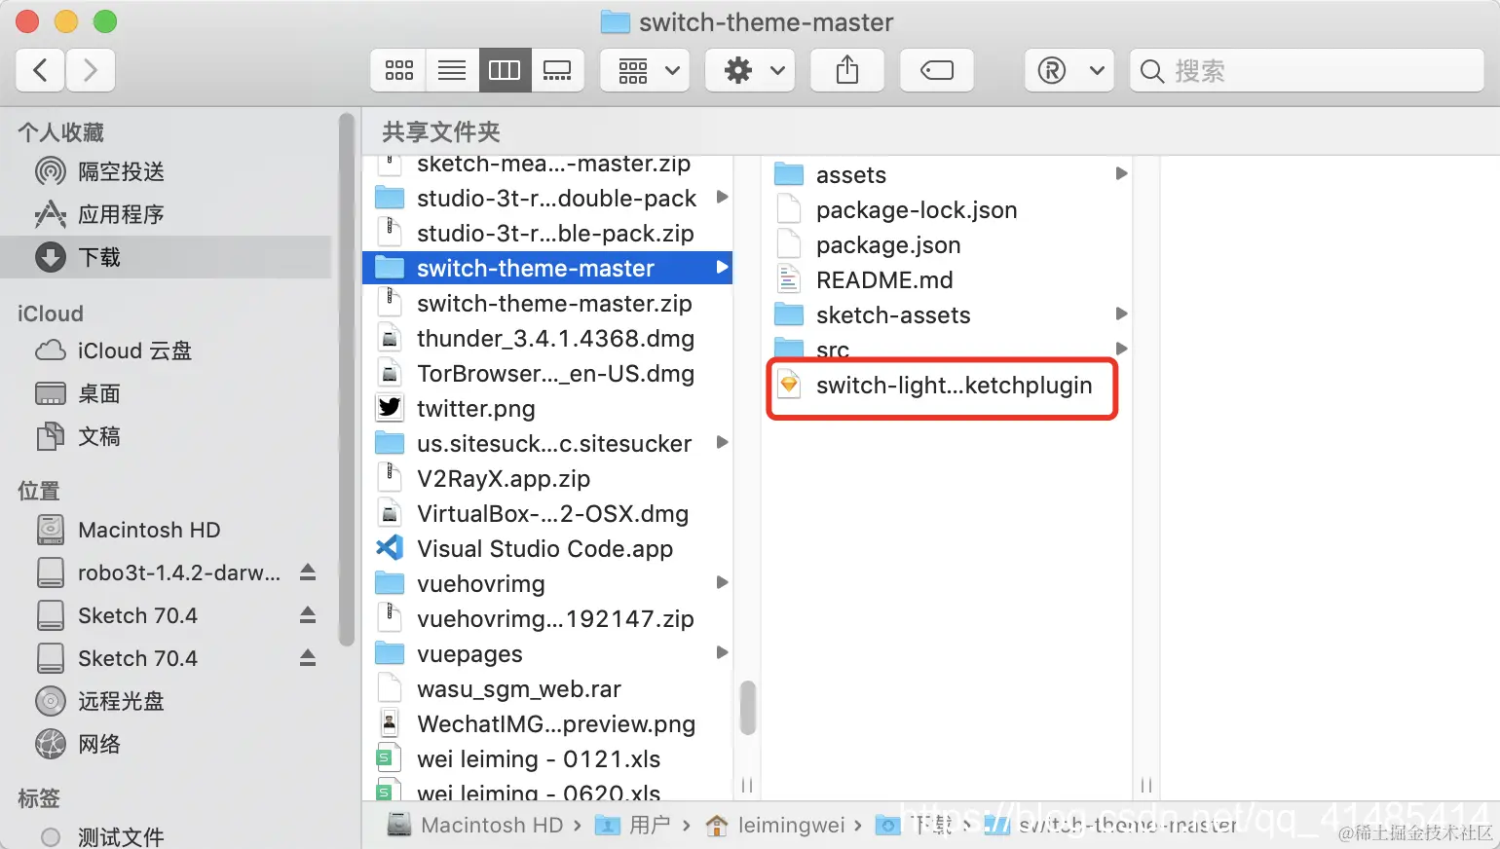Click Macintosh HD in path bar
This screenshot has height=849, width=1500.
[475, 825]
